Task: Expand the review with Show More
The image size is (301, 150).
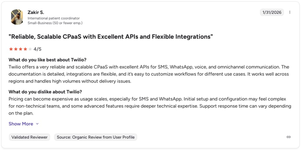Action: pos(21,124)
